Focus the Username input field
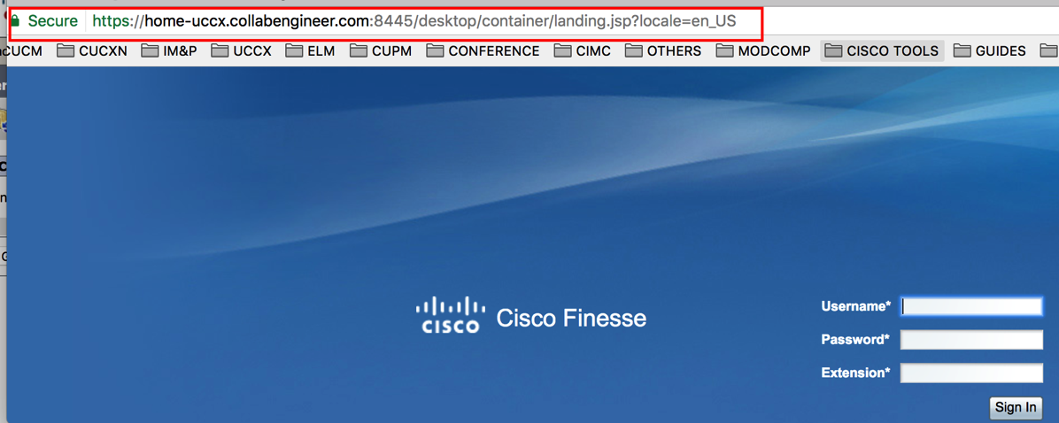This screenshot has width=1059, height=423. pos(972,307)
